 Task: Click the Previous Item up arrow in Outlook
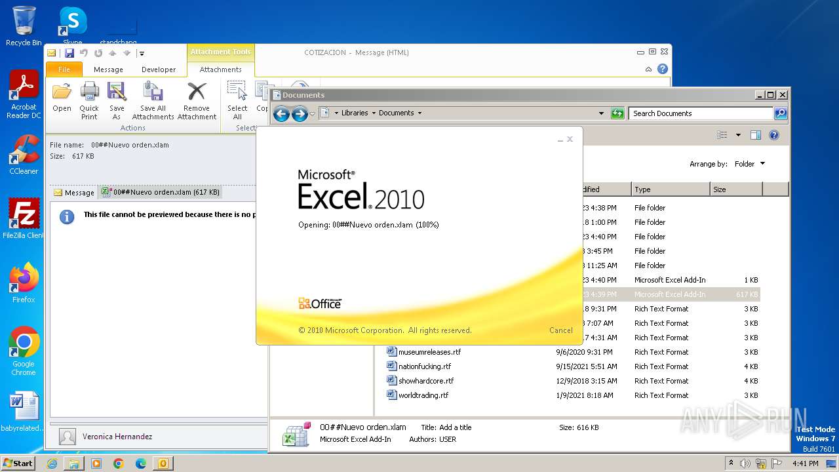point(112,53)
